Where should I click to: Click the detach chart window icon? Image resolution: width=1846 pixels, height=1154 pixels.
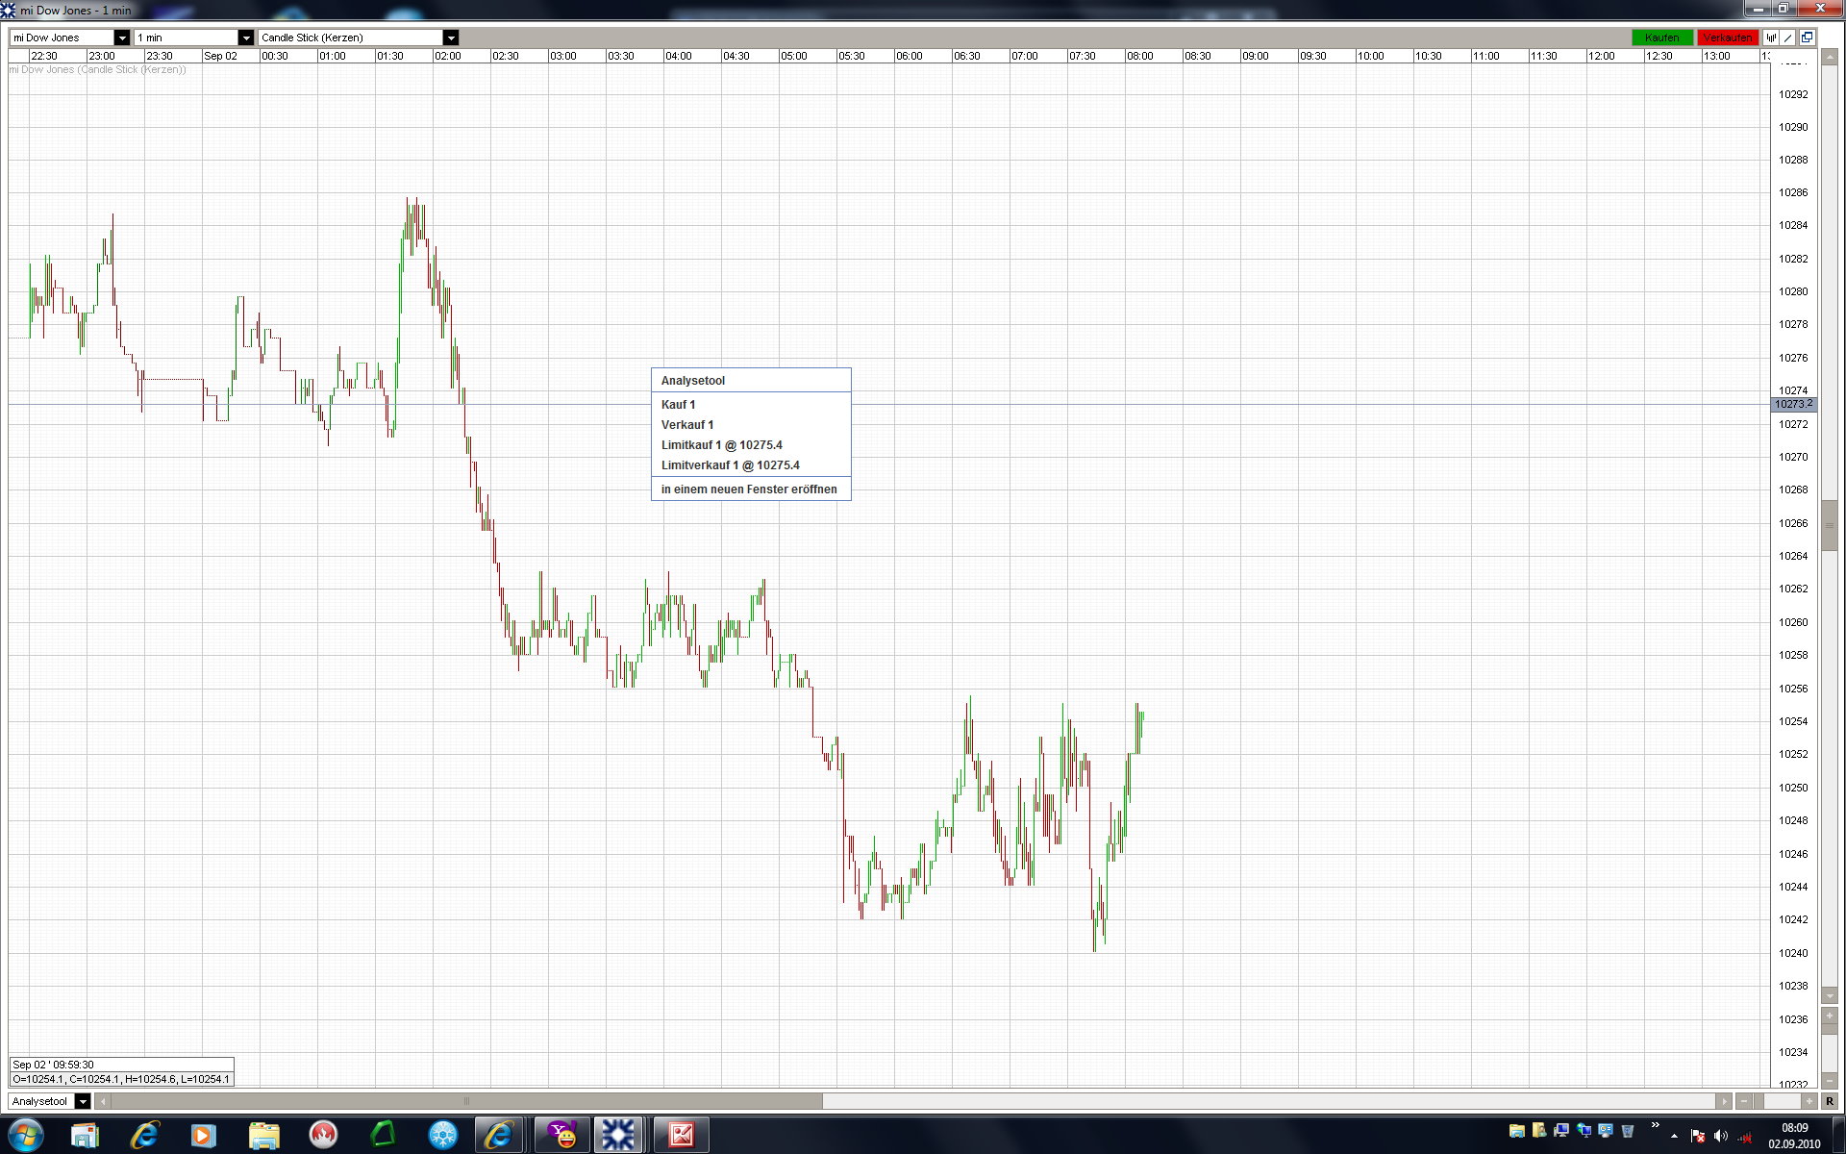pos(1808,38)
